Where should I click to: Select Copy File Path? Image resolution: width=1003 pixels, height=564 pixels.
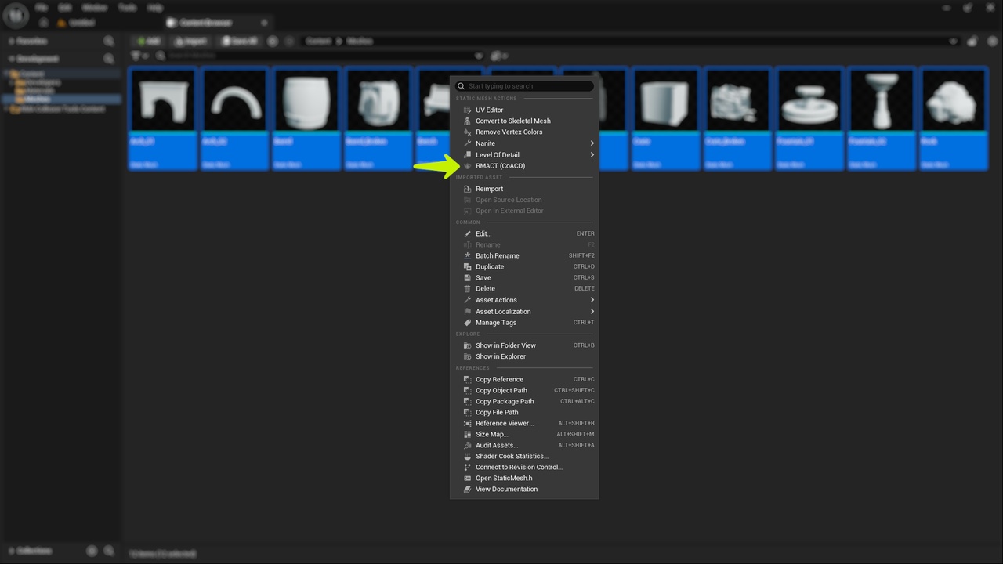524,412
